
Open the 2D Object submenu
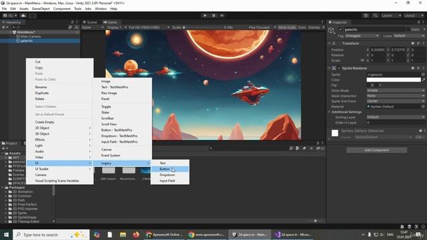(59, 128)
